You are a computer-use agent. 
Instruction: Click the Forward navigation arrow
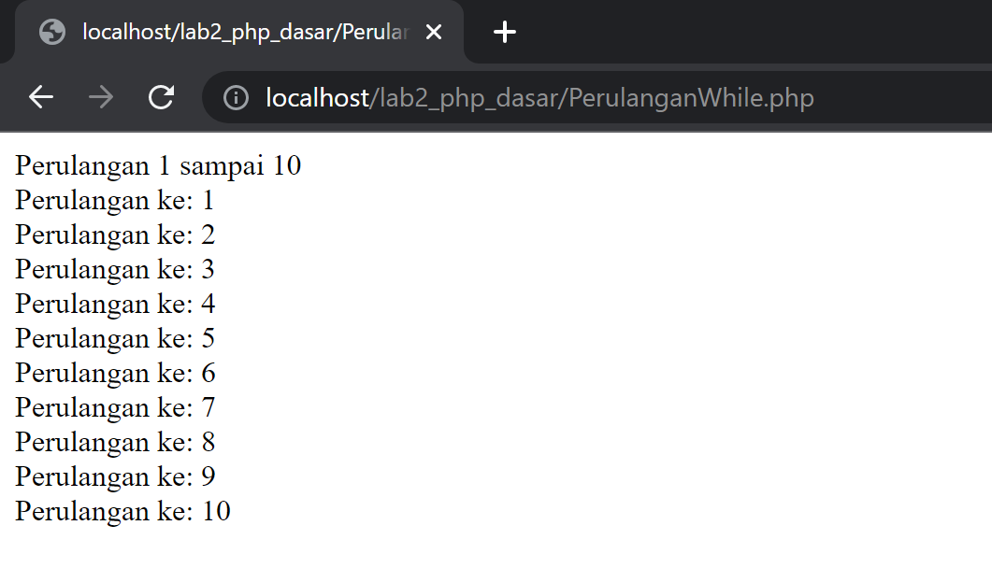(x=101, y=97)
